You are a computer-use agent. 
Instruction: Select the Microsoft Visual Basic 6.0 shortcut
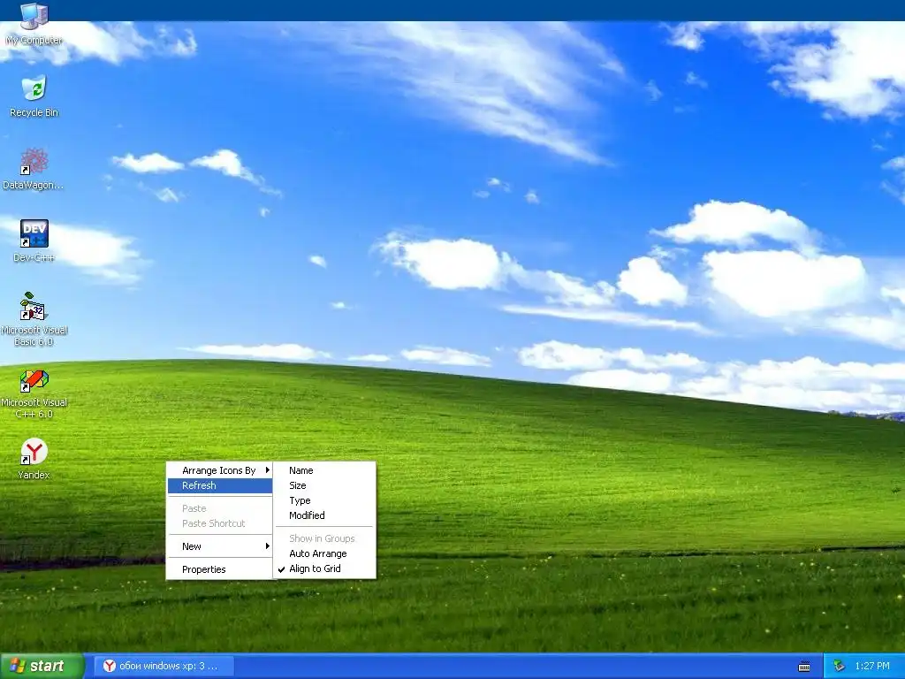point(34,318)
